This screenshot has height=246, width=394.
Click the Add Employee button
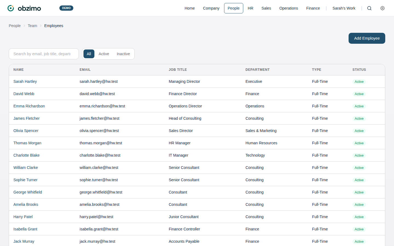click(367, 38)
